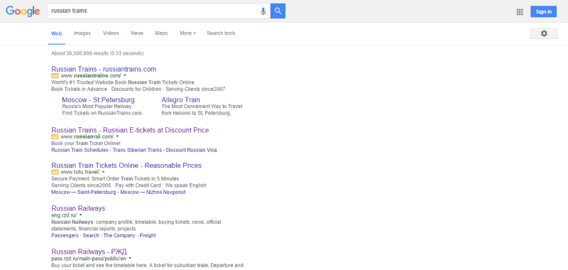Click 'statements, financial reports, projects.' text
568x270 pixels.
click(94, 229)
